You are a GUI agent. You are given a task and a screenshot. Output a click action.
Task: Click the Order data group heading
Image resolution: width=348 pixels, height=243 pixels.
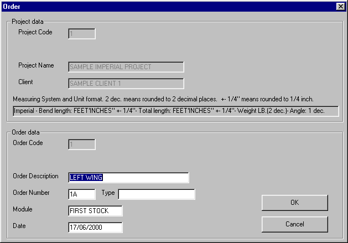tap(27, 132)
